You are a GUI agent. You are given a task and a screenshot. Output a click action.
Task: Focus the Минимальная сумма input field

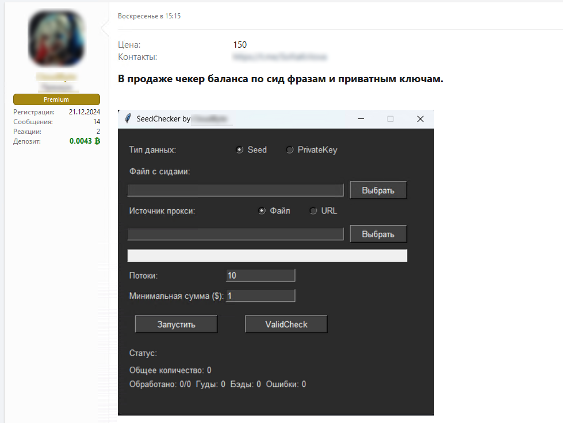click(x=261, y=296)
